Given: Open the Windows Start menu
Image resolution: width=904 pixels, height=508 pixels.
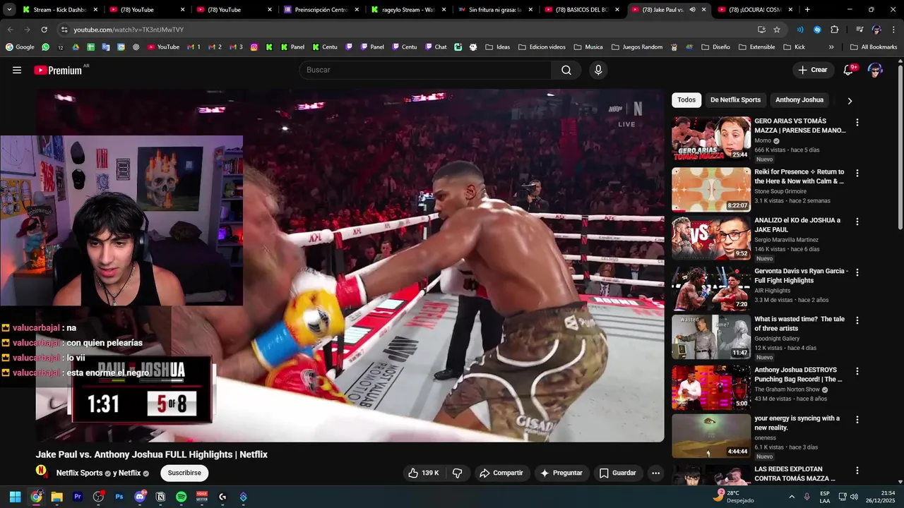Looking at the screenshot, I should tap(15, 497).
